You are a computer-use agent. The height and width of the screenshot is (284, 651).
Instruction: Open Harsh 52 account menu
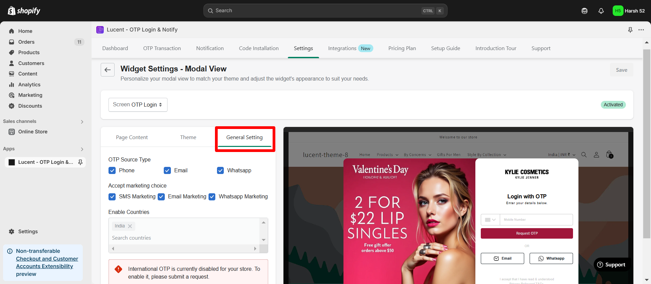(629, 11)
